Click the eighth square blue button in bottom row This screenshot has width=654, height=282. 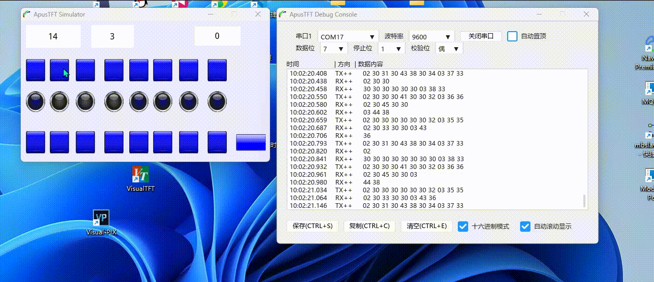point(217,142)
